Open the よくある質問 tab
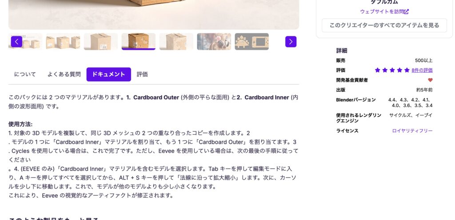 [x=64, y=75]
